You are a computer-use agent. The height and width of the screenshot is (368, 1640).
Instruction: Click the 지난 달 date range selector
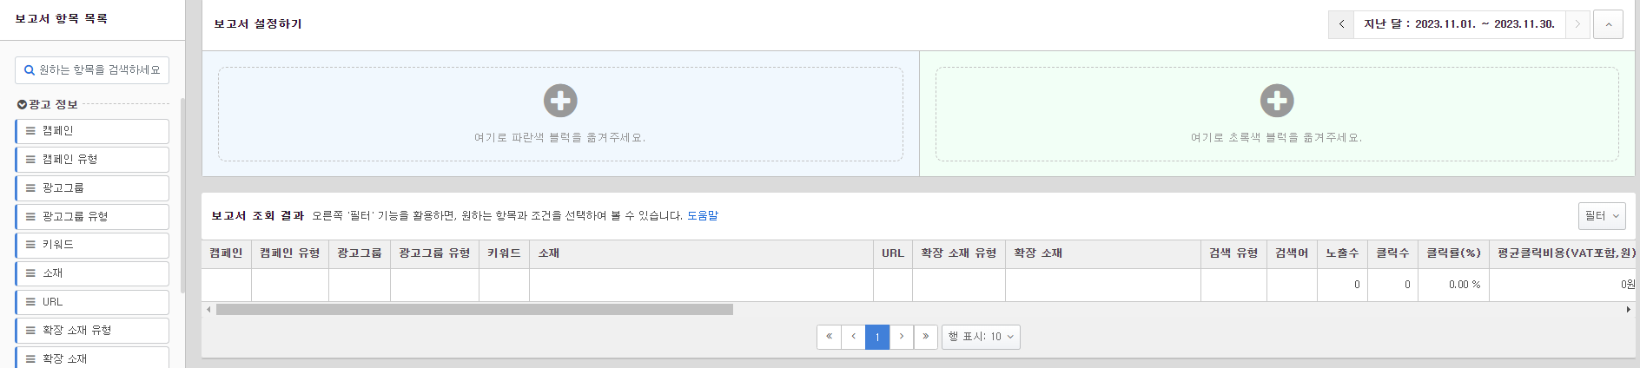(1458, 24)
